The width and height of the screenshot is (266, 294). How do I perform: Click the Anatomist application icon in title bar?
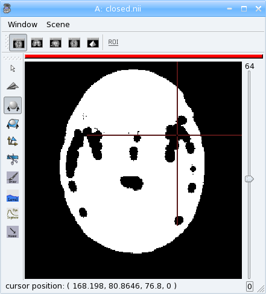pyautogui.click(x=7, y=8)
